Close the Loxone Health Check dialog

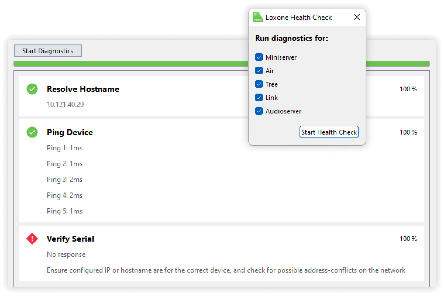coord(357,17)
